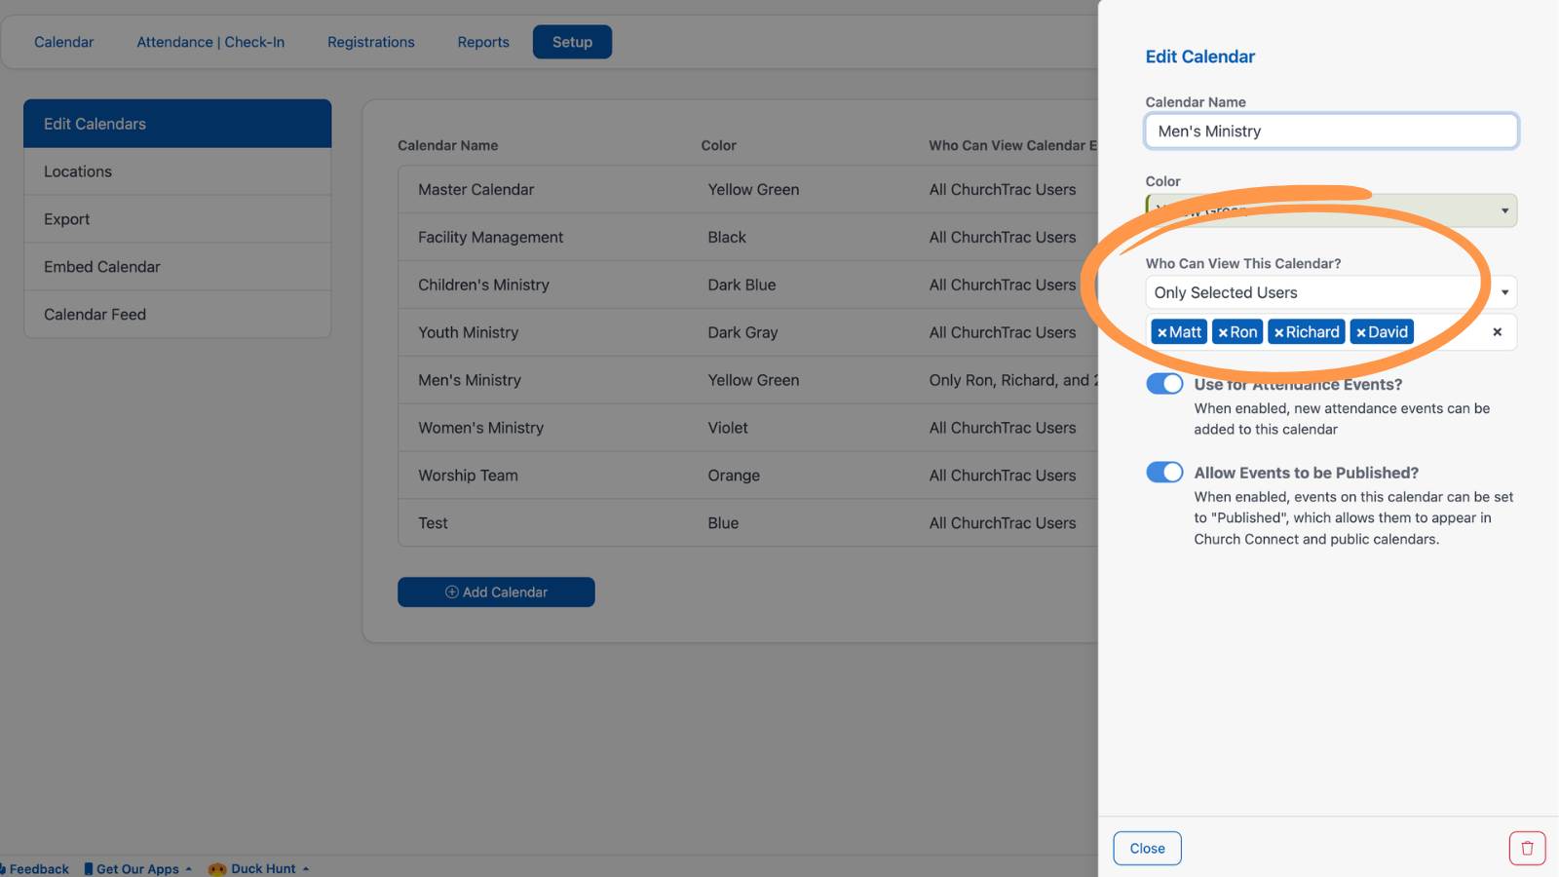
Task: Switch to Registrations tab
Action: pos(371,42)
